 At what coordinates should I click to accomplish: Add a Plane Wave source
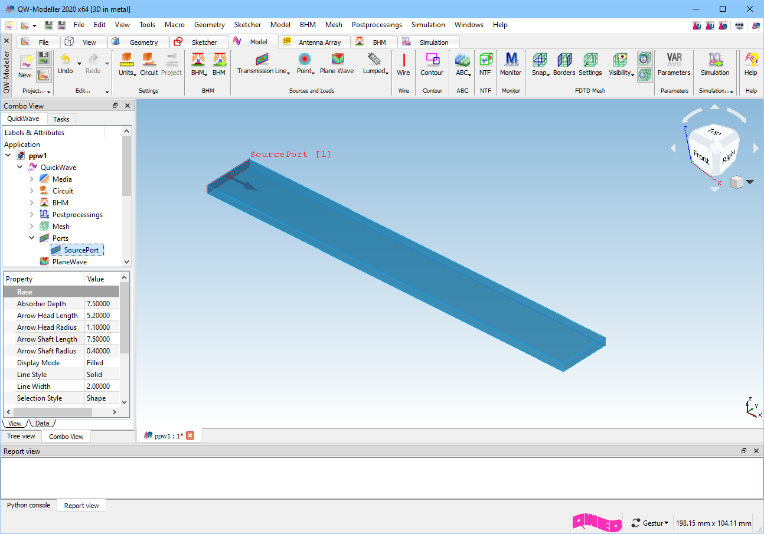click(337, 64)
